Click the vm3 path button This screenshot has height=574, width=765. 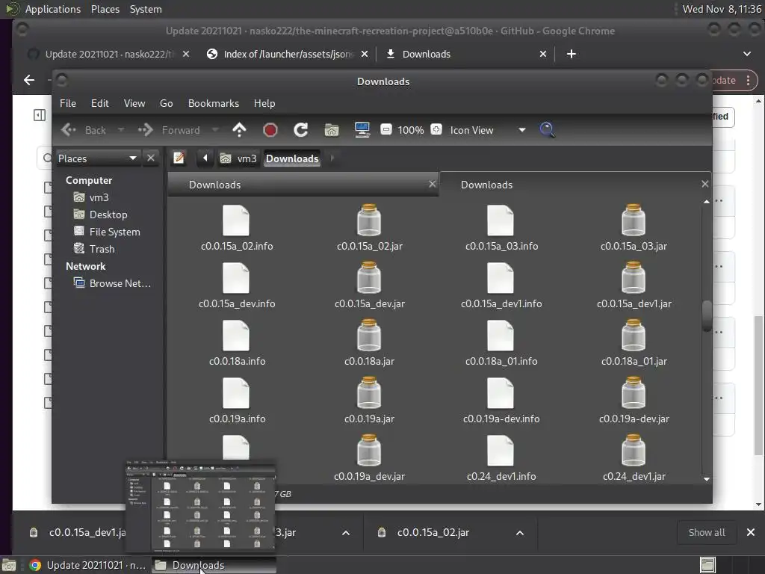pos(238,158)
